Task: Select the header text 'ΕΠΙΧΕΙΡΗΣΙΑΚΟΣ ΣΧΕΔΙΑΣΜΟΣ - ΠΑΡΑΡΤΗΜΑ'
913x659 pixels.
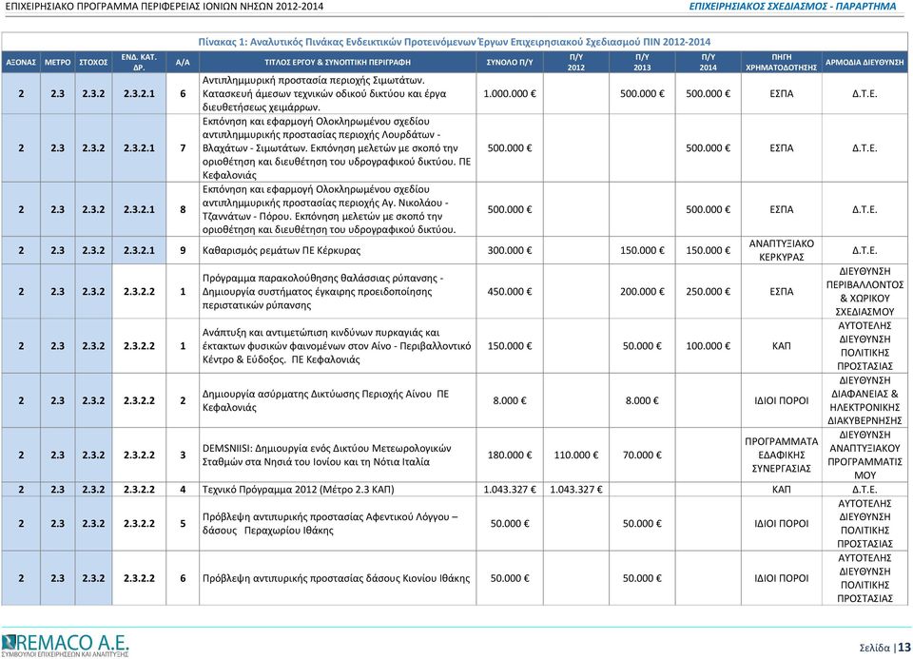Action: (x=792, y=7)
